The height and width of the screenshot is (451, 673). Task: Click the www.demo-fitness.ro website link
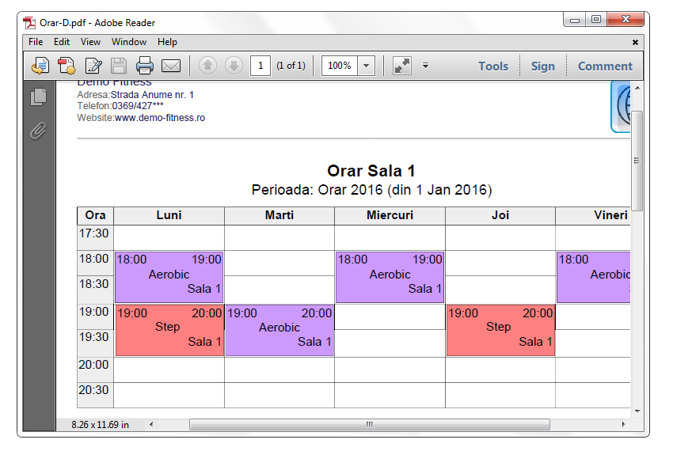pyautogui.click(x=160, y=118)
